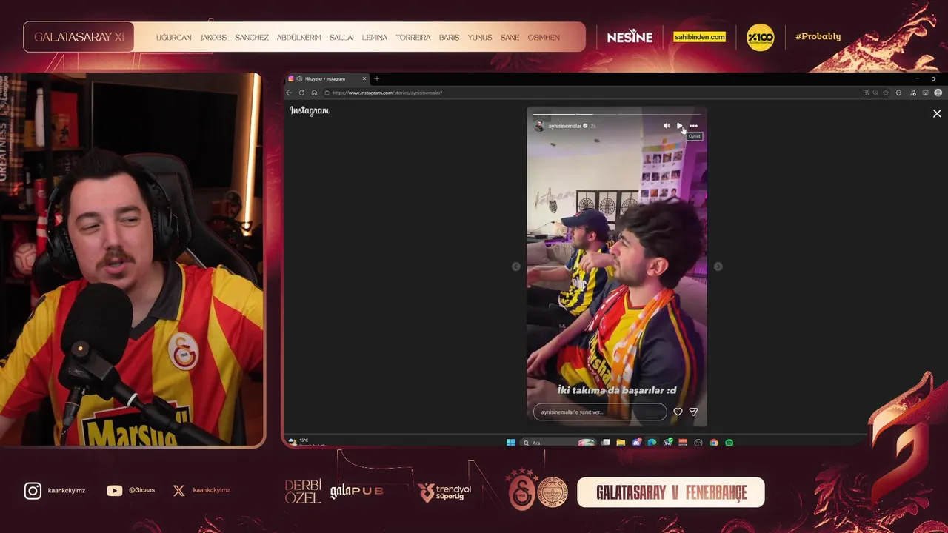Open browser apps grid icon in toolbar
This screenshot has width=948, height=533.
point(866,93)
